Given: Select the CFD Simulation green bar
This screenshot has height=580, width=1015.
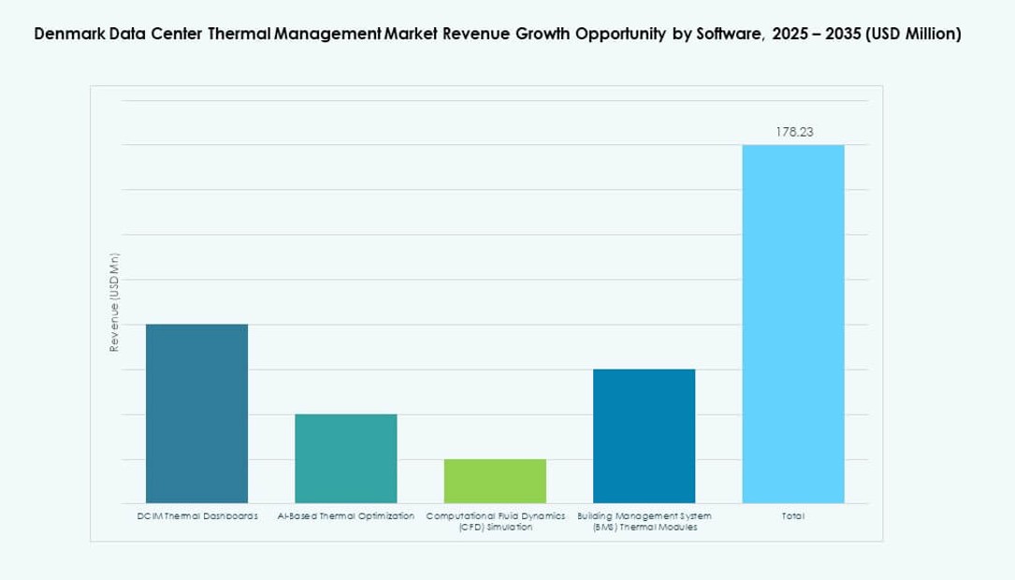Looking at the screenshot, I should click(x=494, y=479).
